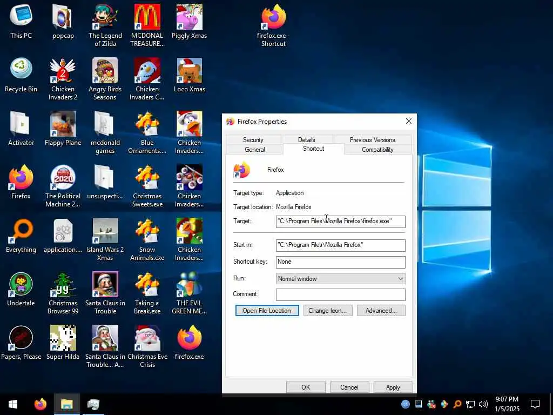
Task: Open the Run window mode dropdown
Action: pos(340,279)
